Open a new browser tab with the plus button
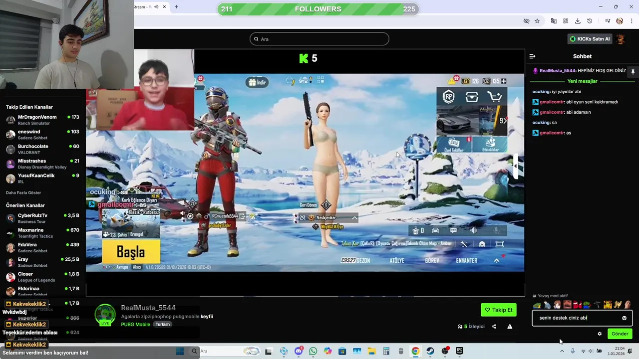 click(176, 6)
